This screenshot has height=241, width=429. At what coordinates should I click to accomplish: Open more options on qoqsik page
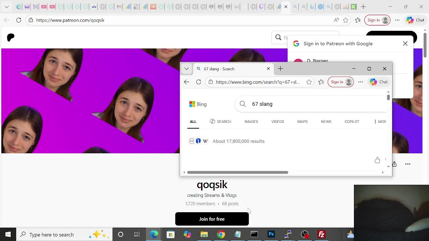tap(408, 164)
